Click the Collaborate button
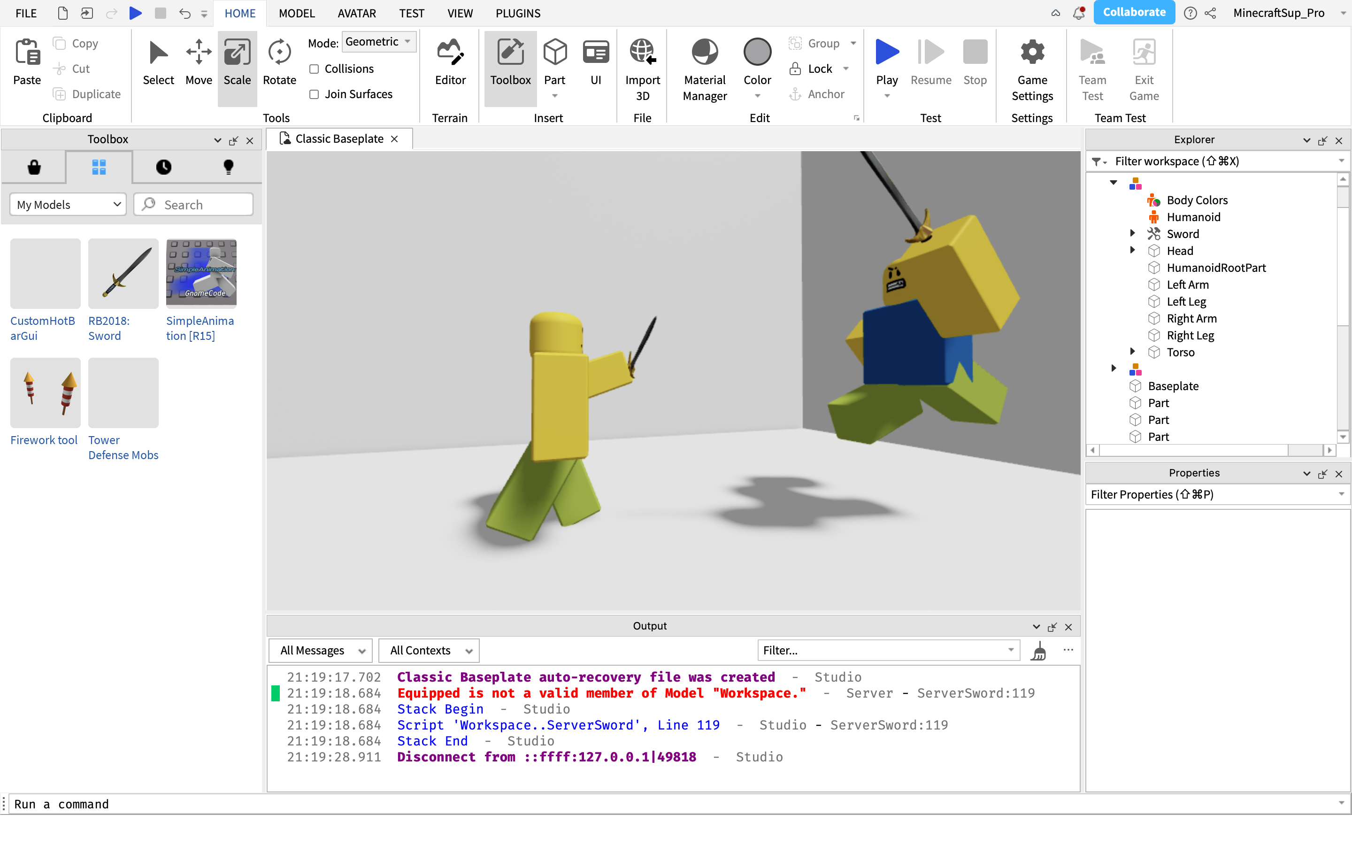This screenshot has height=845, width=1352. click(1134, 12)
